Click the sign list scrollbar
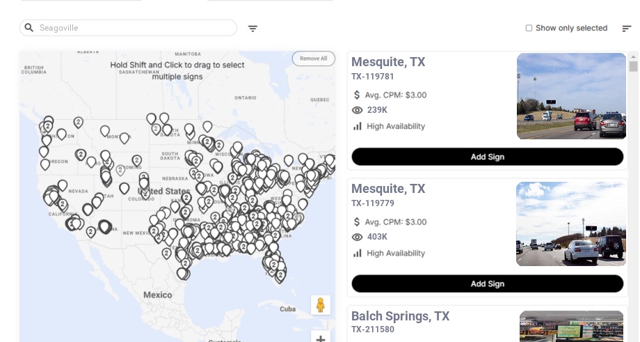The width and height of the screenshot is (640, 342). (x=633, y=66)
